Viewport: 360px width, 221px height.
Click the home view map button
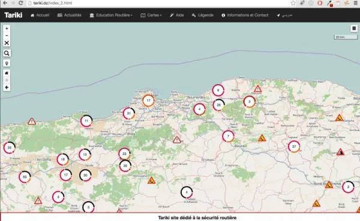(x=7, y=73)
